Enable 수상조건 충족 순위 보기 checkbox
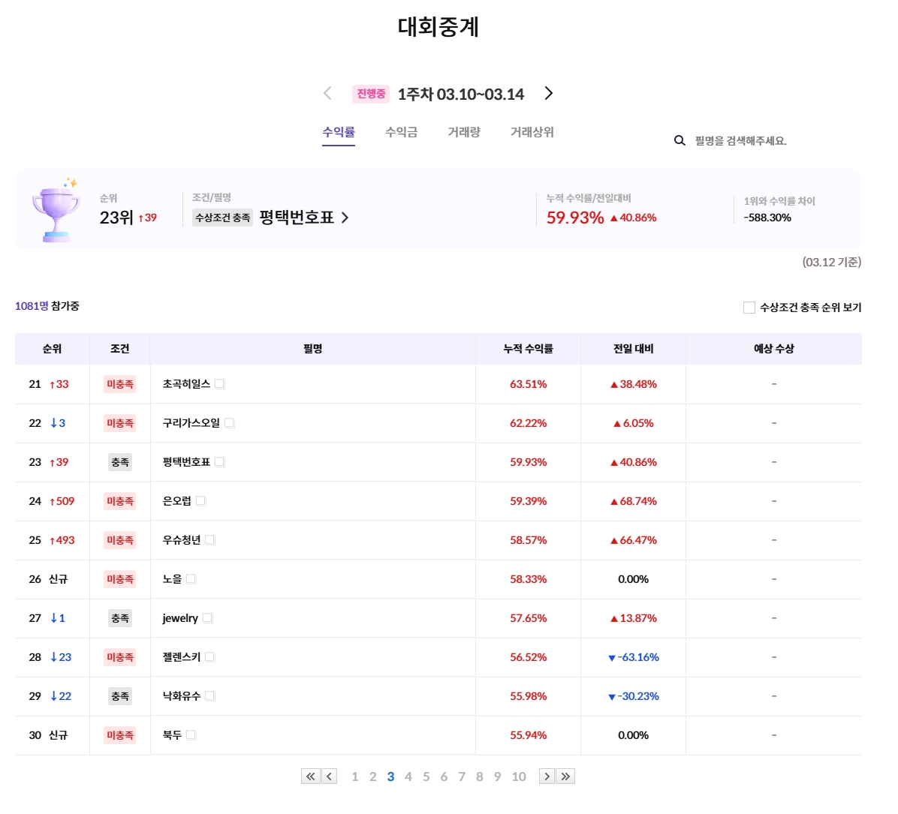Image resolution: width=898 pixels, height=814 pixels. (x=749, y=308)
